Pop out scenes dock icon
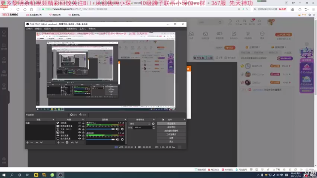Image resolution: width=317 pixels, height=178 pixels. [53, 120]
